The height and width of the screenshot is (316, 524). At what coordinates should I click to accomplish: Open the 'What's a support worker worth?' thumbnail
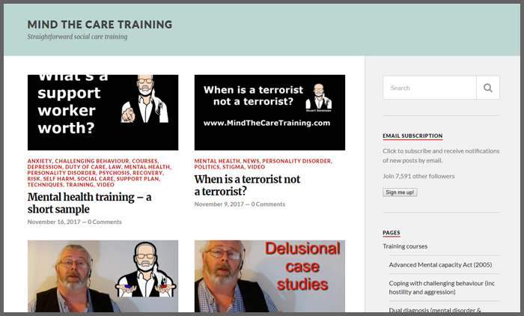(103, 112)
